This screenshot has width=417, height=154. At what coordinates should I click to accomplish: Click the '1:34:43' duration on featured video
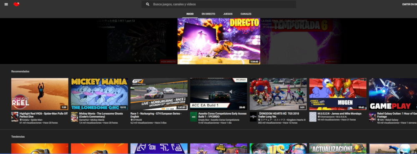coord(254,62)
